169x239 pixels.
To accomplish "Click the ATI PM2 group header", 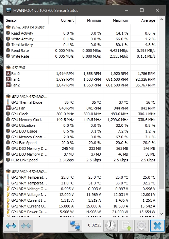I will click(x=15, y=67).
